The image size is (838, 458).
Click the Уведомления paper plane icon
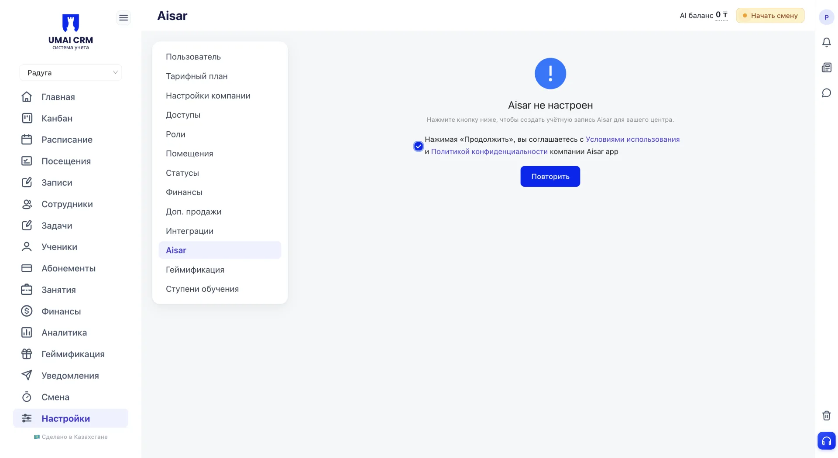[x=27, y=375]
